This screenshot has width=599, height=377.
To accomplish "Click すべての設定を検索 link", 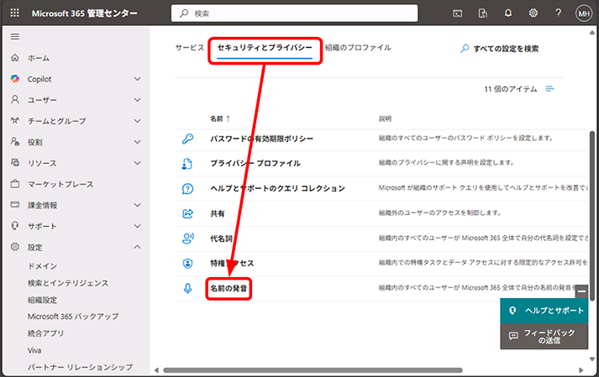I will click(x=500, y=49).
